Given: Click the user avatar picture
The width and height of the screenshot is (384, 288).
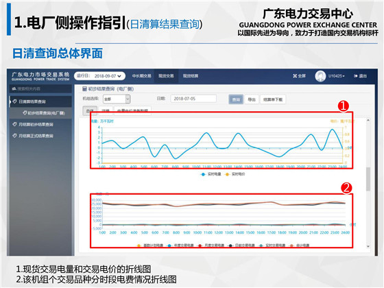Looking at the screenshot, I should tap(320, 76).
